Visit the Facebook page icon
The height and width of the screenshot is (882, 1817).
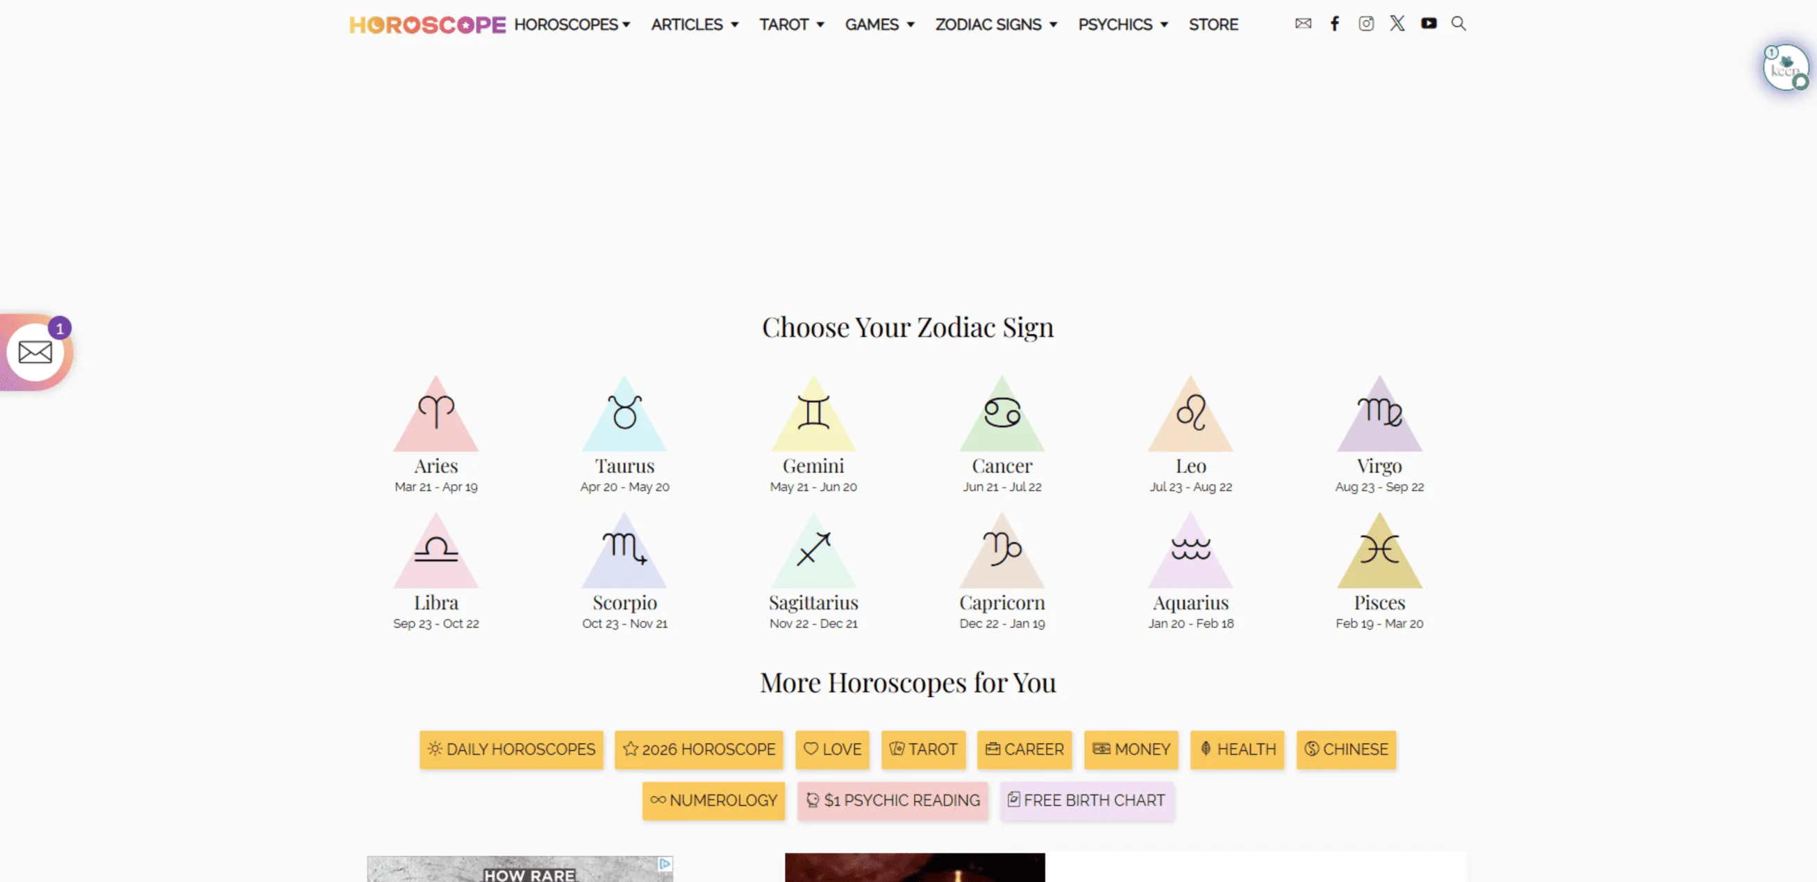[x=1334, y=24]
